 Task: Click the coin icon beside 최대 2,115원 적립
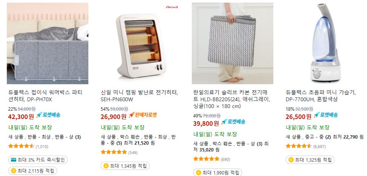14,171
